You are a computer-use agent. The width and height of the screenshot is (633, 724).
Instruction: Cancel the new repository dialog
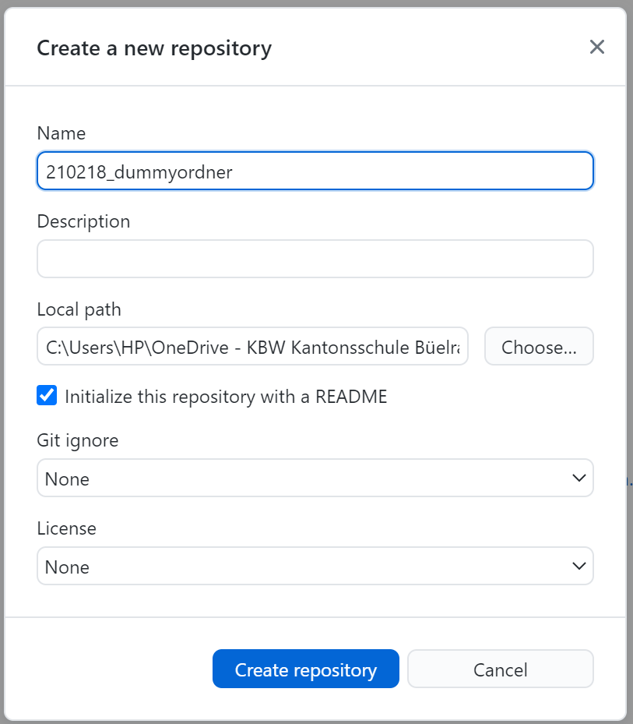pyautogui.click(x=500, y=669)
